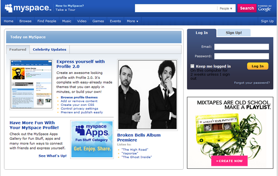Click the yellow Log In button
Screen dimensions: 278x176
click(x=258, y=66)
